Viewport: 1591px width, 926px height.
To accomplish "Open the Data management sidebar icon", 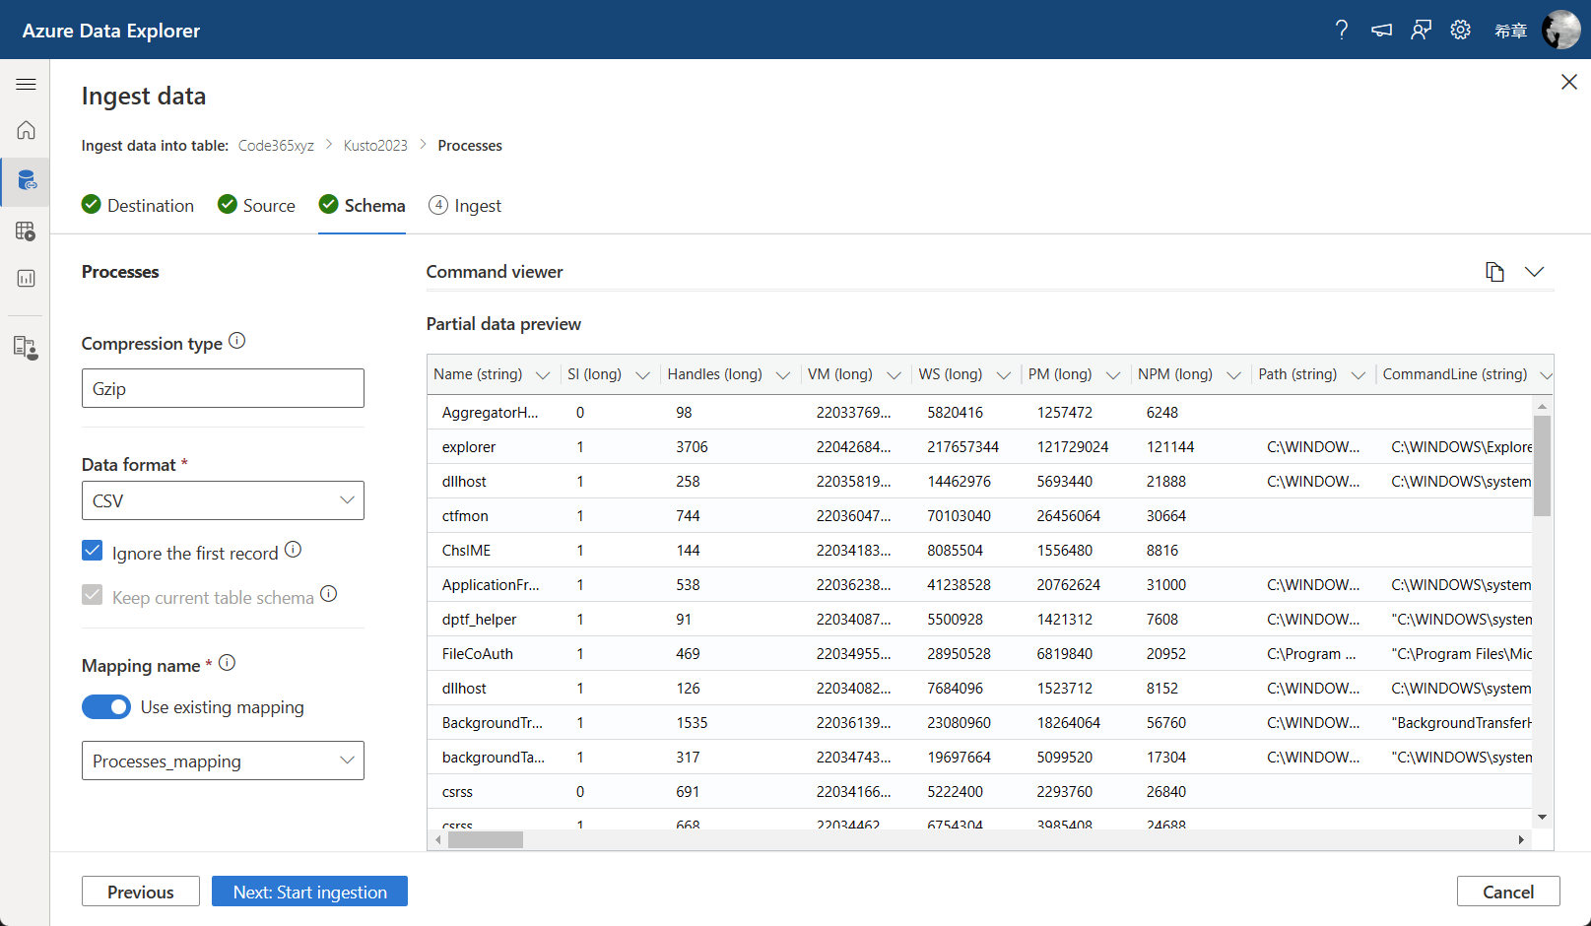I will click(27, 180).
